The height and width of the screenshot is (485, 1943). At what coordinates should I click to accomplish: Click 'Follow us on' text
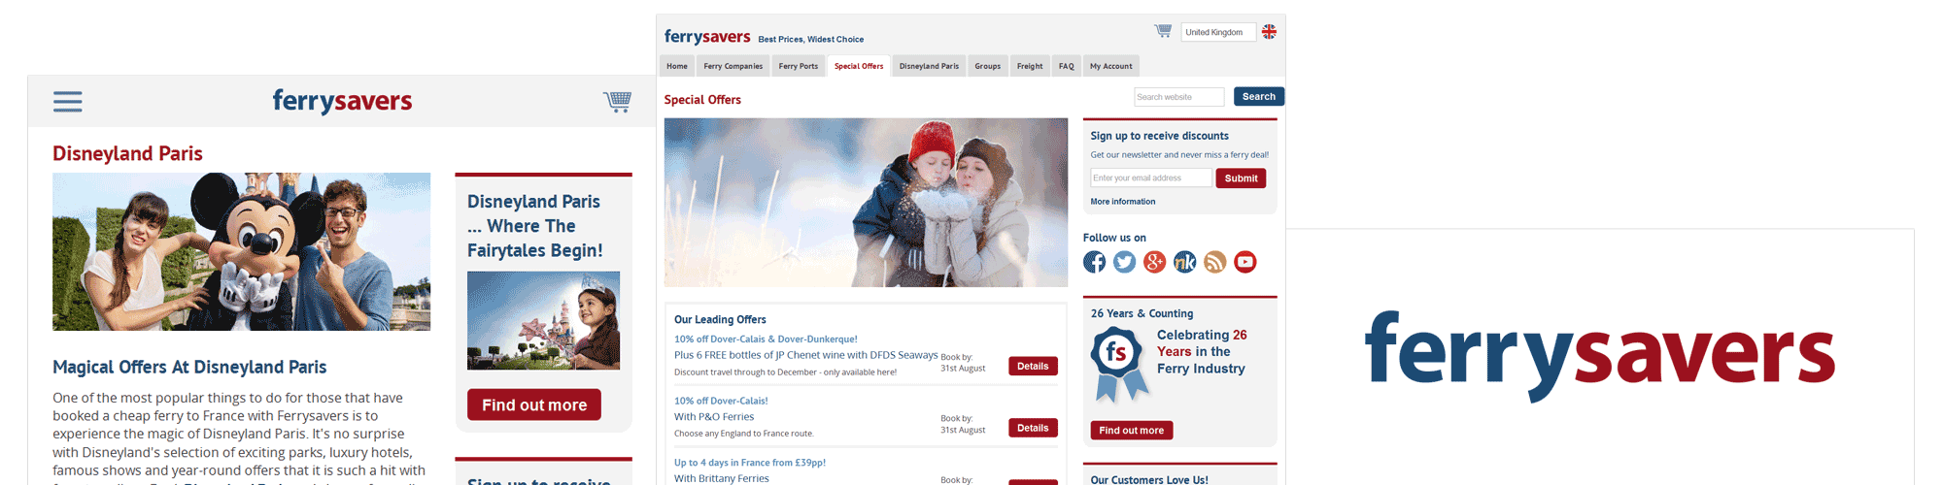pos(1114,238)
